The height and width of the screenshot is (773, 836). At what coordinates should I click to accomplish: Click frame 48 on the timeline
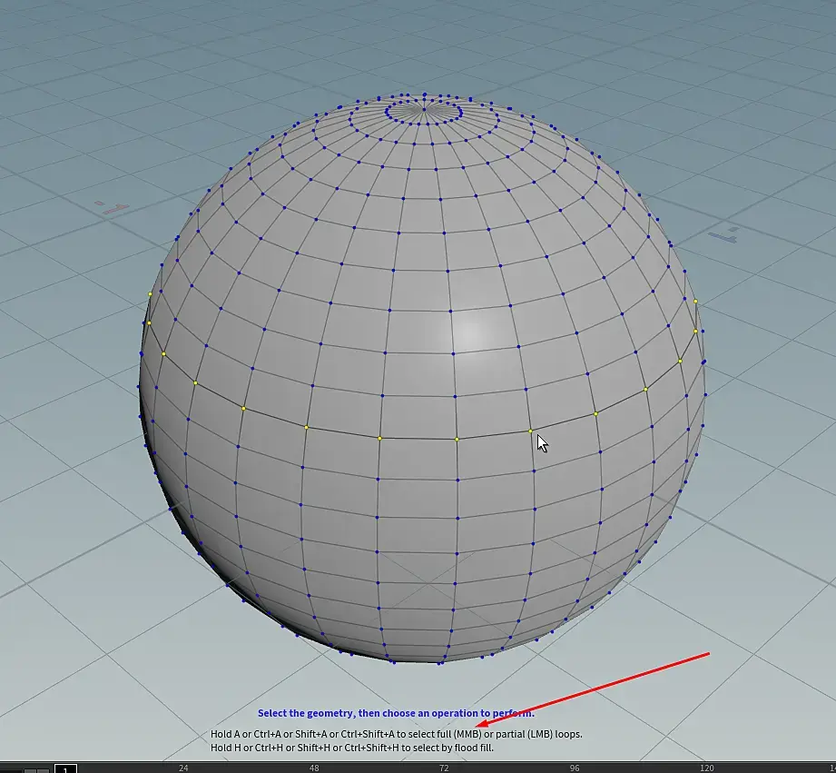pos(314,768)
